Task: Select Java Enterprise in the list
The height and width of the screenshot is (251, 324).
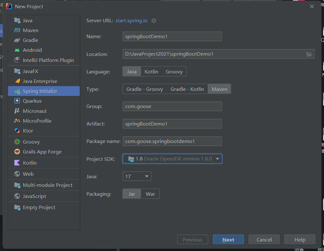Action: pos(44,81)
